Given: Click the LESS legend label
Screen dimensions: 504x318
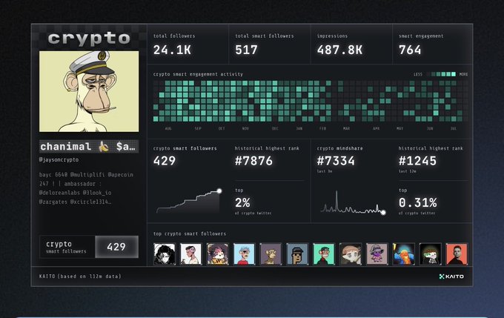Looking at the screenshot, I should point(418,74).
